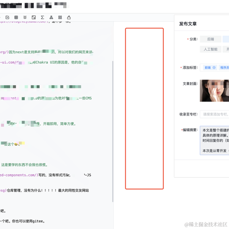Screen dimensions: 229x229
Task: Click the square image-frame icon in toolbar
Action: tap(34, 17)
